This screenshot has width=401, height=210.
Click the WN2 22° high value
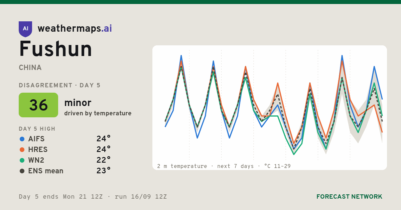pos(104,160)
